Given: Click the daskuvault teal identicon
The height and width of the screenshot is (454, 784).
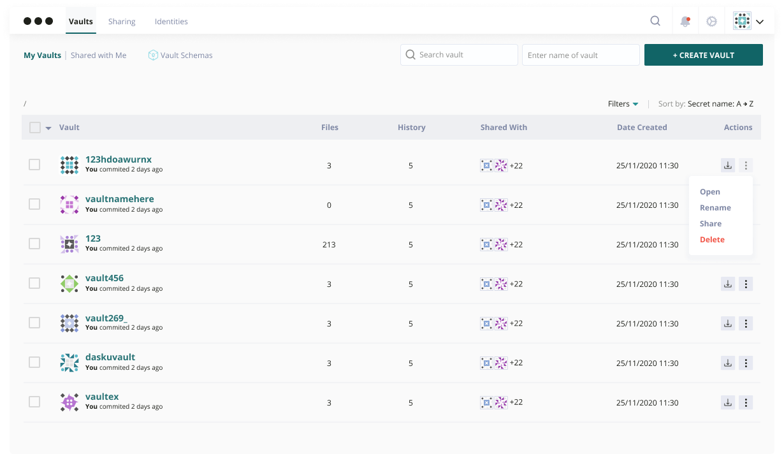Looking at the screenshot, I should click(x=69, y=363).
